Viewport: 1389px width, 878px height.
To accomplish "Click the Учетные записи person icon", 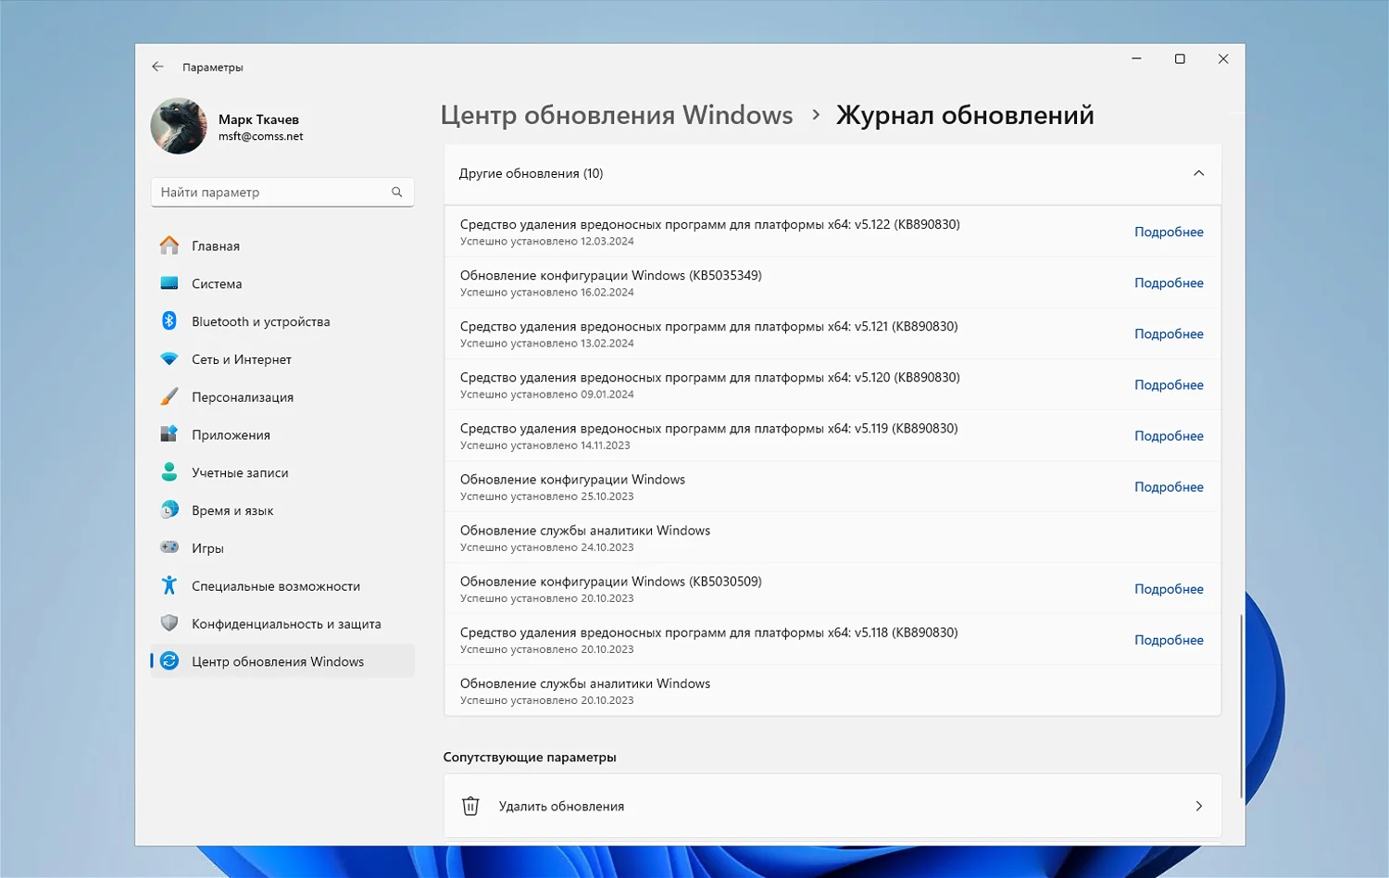I will (x=169, y=472).
